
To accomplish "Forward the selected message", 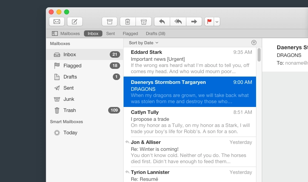I will click(x=194, y=22).
